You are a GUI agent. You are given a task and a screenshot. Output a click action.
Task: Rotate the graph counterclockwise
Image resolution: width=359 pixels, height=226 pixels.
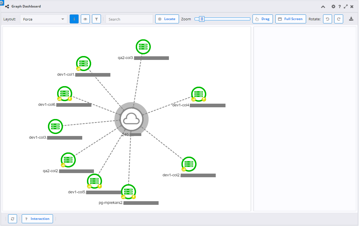pos(327,19)
